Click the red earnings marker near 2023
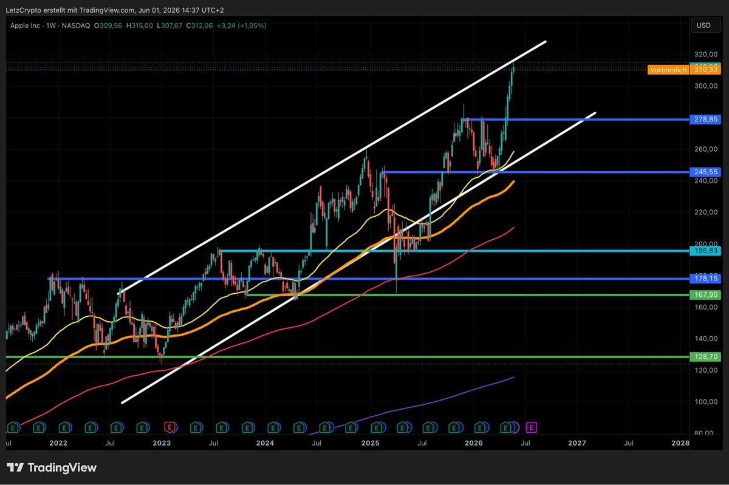The image size is (729, 485). [170, 427]
